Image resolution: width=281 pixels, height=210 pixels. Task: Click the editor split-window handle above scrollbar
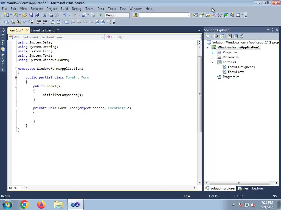tap(199, 42)
